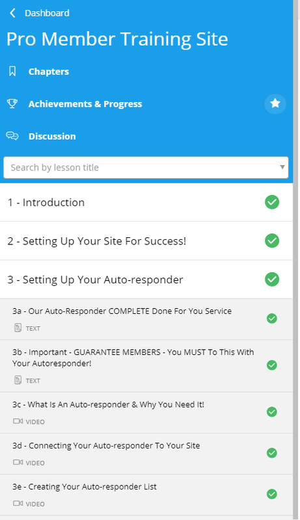300x520 pixels.
Task: Click the video camera icon under lesson 3c
Action: click(18, 421)
